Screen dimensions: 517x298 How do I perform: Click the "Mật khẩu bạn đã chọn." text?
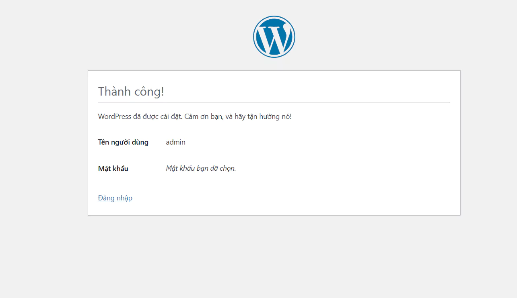point(201,168)
